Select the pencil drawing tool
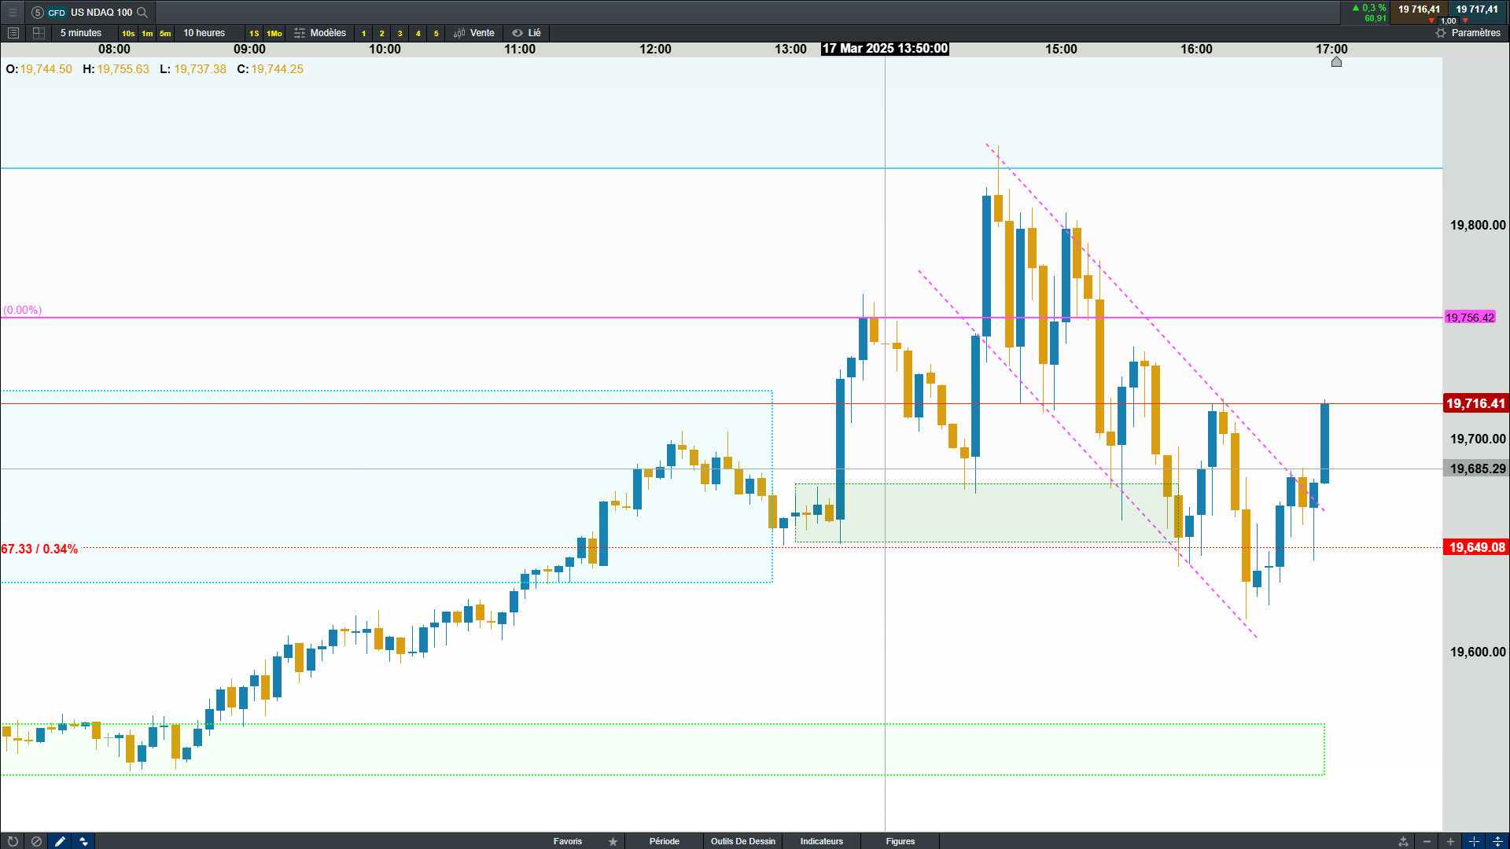Screen dimensions: 1510x849 pyautogui.click(x=60, y=841)
